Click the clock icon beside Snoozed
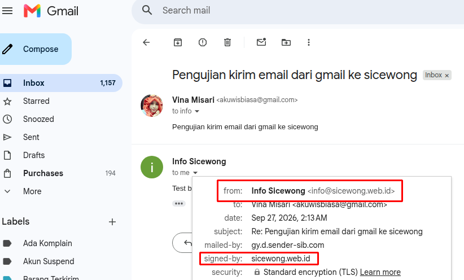Screen dimensions: 464x280 pos(7,119)
